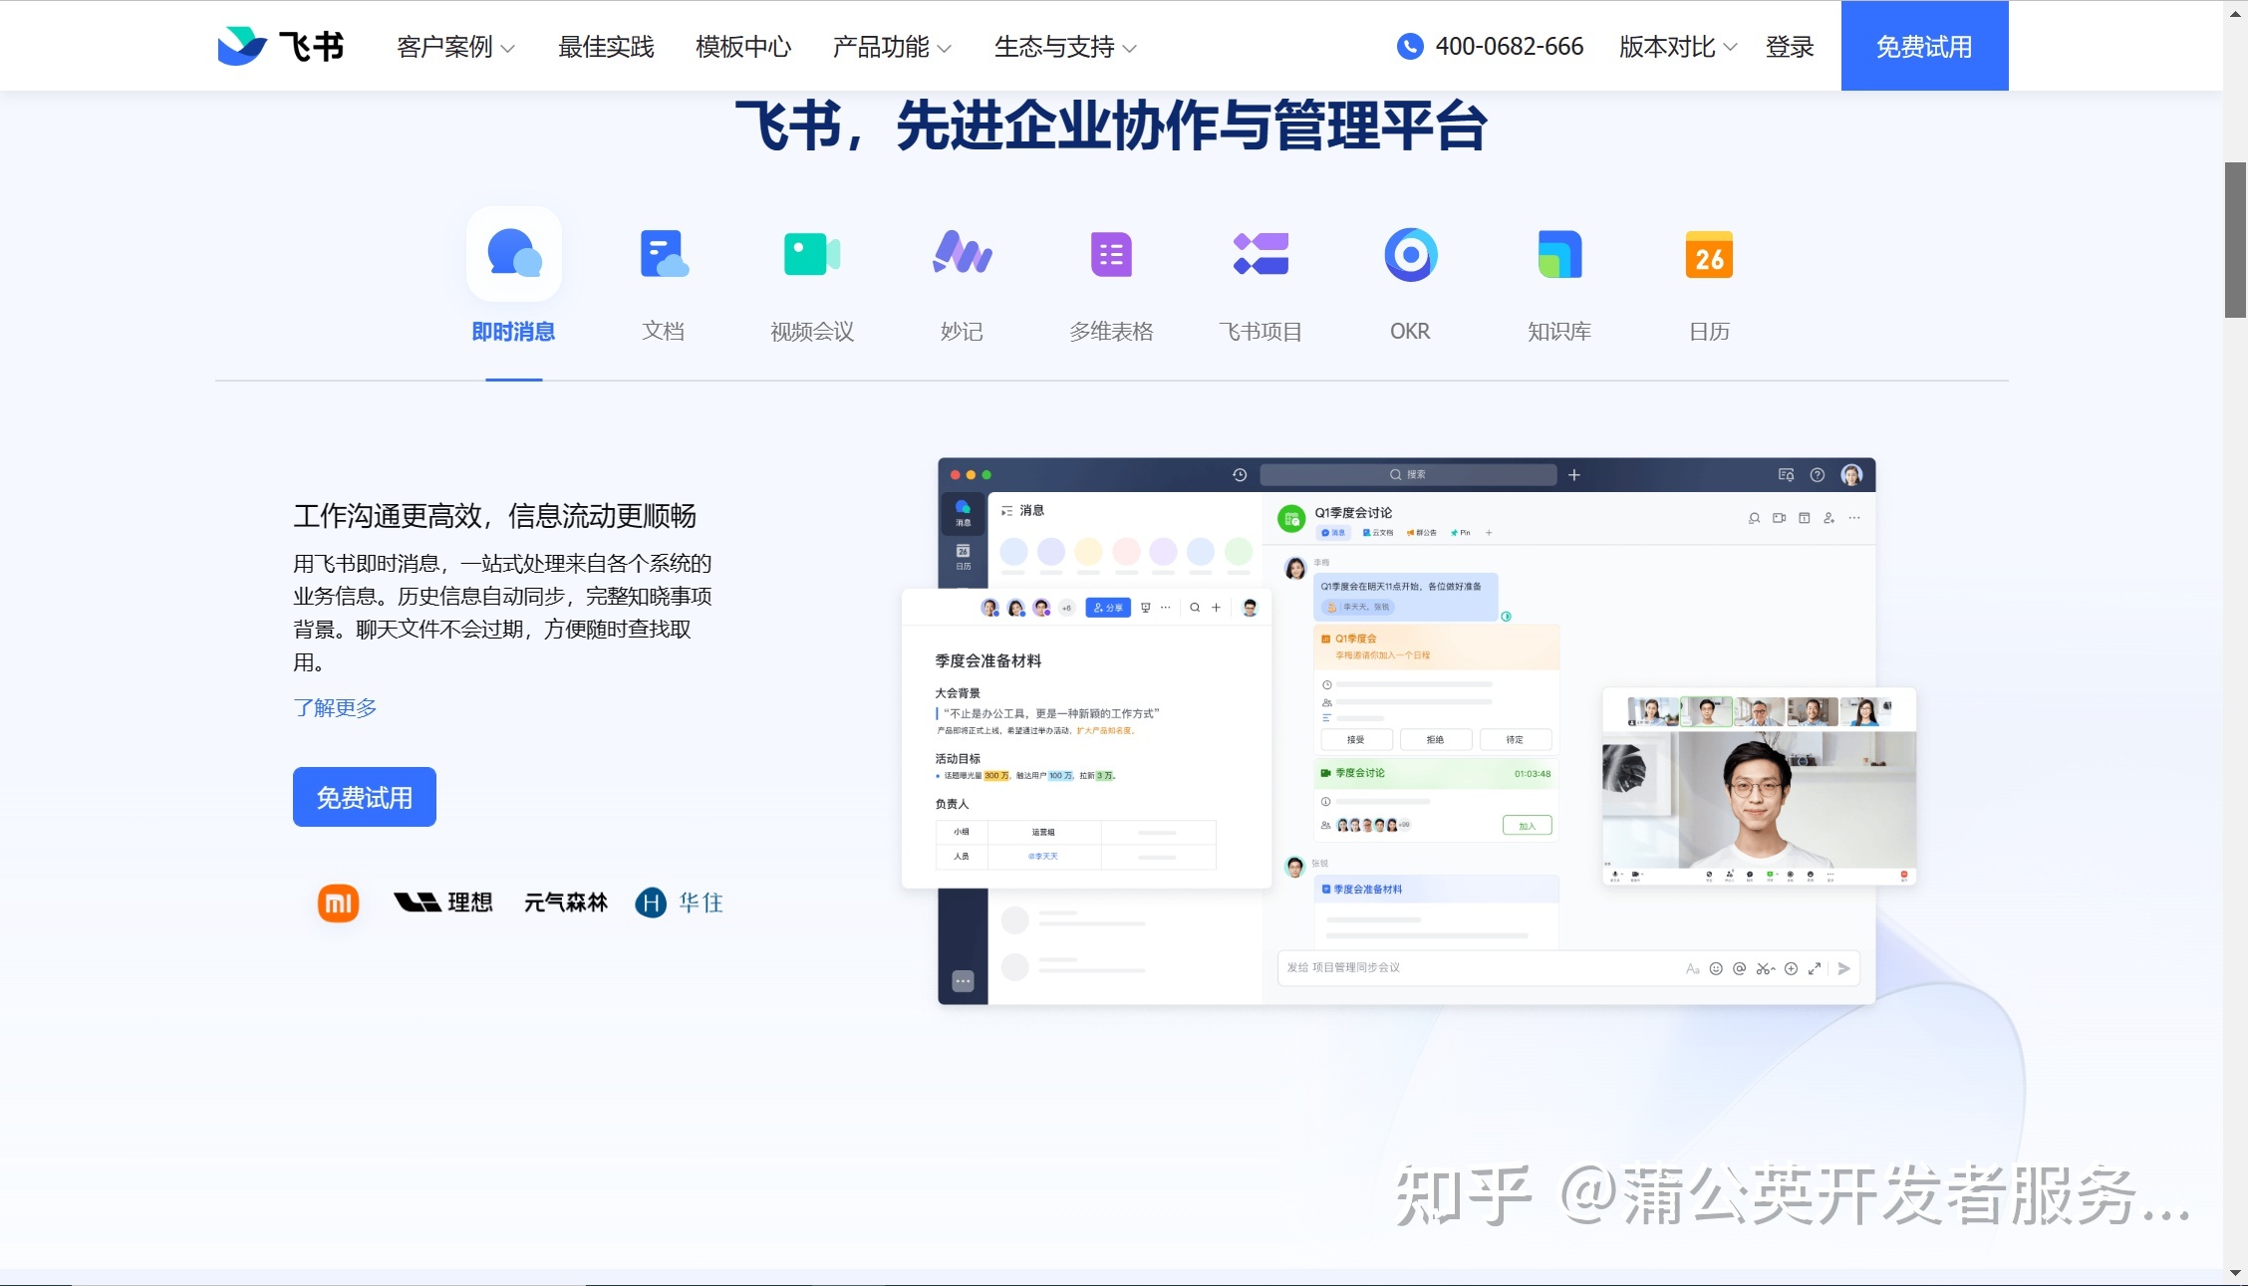This screenshot has width=2248, height=1286.
Task: Select the 多维表格 purple table icon
Action: click(x=1111, y=254)
